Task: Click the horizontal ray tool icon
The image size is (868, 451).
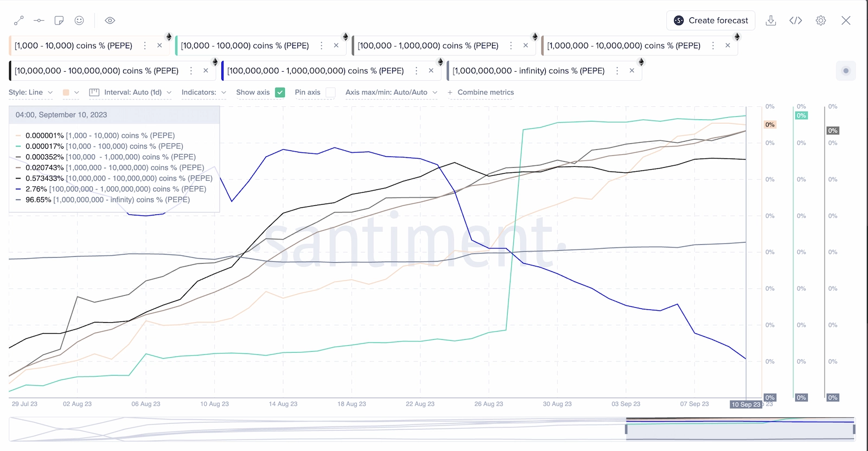Action: tap(39, 21)
